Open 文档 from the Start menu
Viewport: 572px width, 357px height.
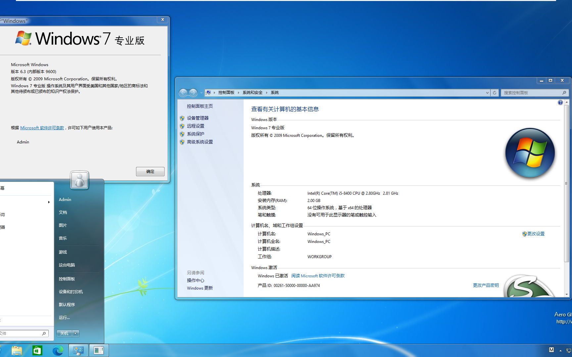click(63, 212)
